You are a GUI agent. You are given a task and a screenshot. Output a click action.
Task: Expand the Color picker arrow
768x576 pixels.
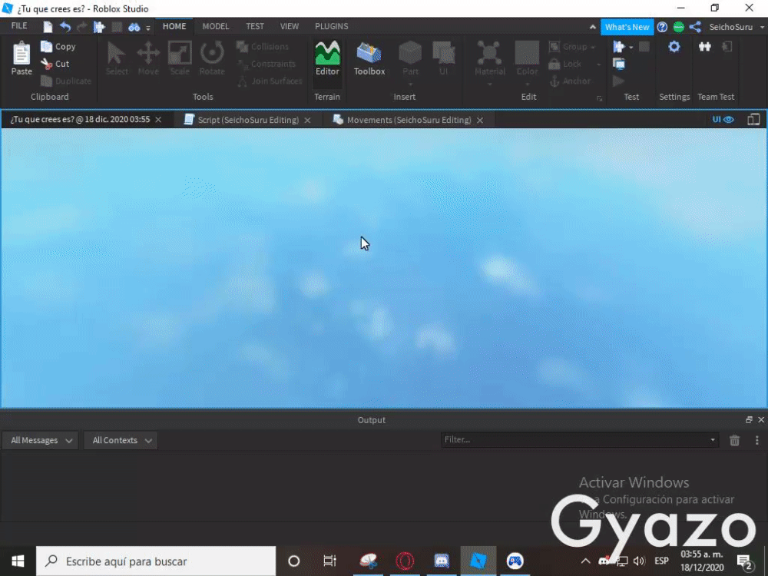coord(527,84)
